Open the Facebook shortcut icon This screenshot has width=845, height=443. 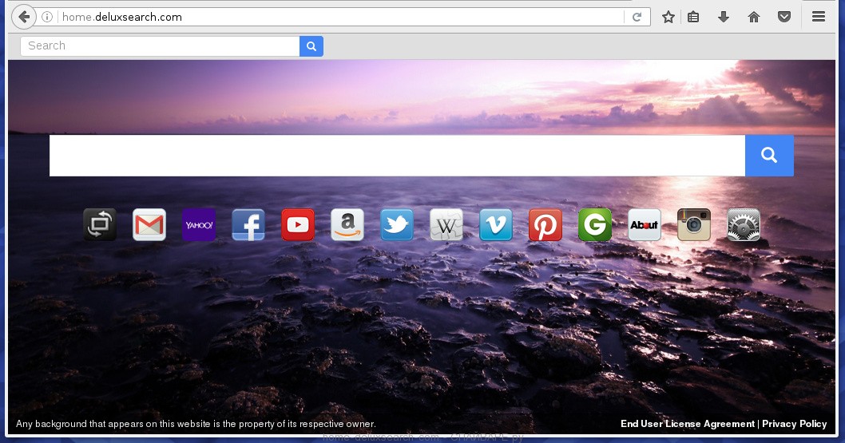tap(248, 224)
